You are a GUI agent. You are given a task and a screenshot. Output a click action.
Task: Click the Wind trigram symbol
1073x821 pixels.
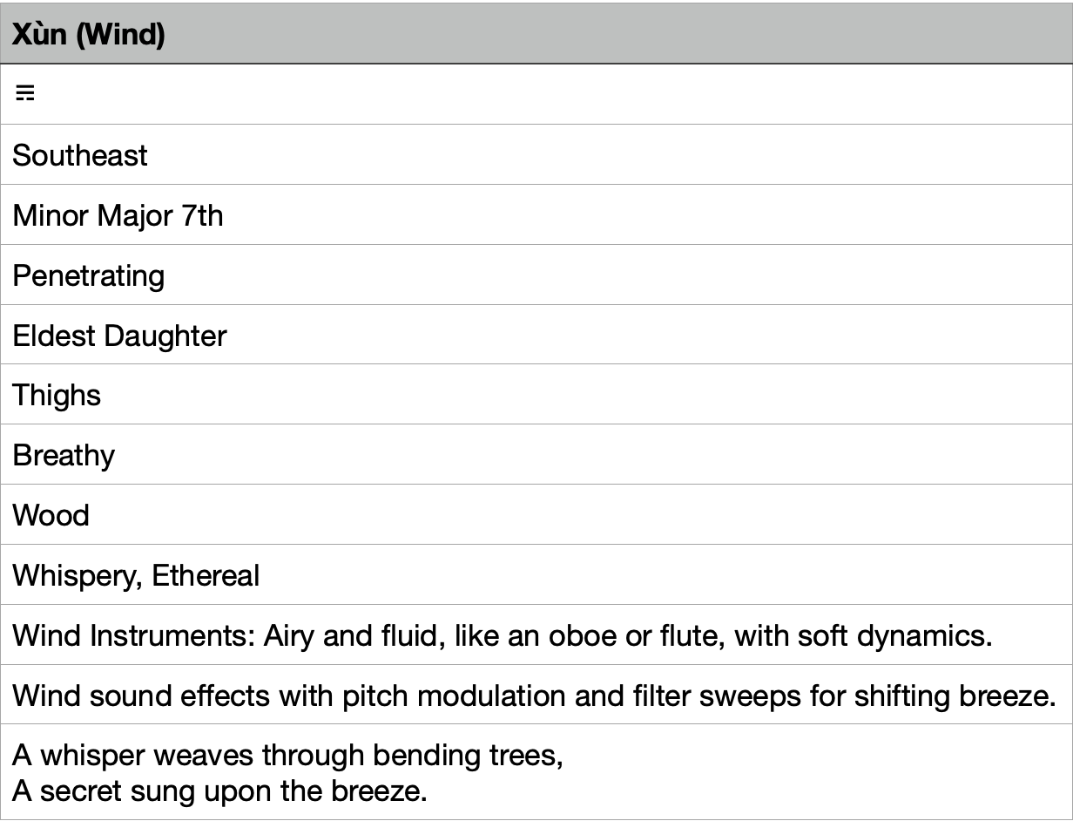(x=24, y=93)
